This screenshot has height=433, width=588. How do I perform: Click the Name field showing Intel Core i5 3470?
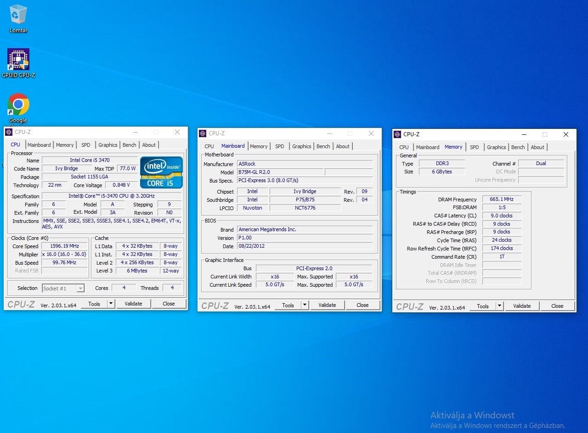pyautogui.click(x=90, y=160)
